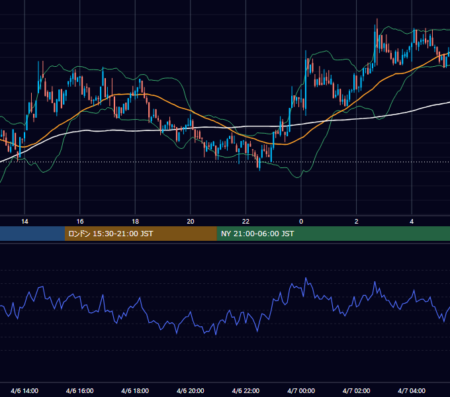Viewport: 450px width, 397px height.
Task: Click the 4/6 16:00 date label
Action: 80,390
